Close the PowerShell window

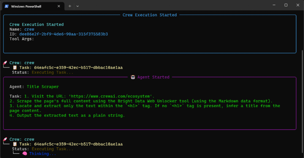298,5
